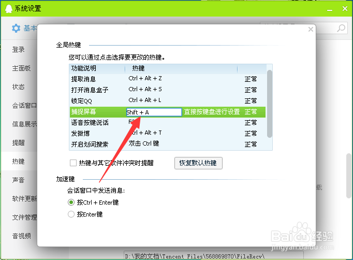
Task: Open 状态 settings in sidebar
Action: pos(19,86)
